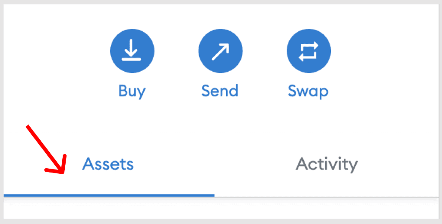Click the blue active underline beneath Assets
This screenshot has width=442, height=224.
pos(109,195)
